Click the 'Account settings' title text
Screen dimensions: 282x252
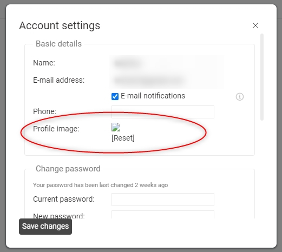(x=60, y=25)
